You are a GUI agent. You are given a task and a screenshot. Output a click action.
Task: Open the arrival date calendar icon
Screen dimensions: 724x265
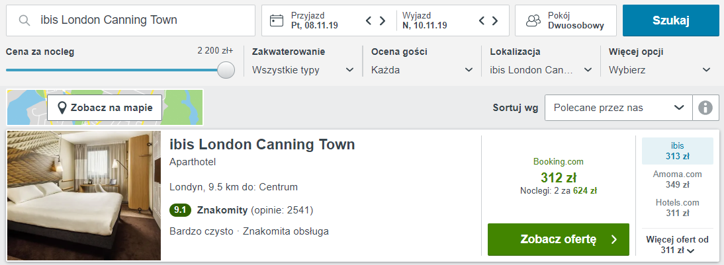pos(277,20)
